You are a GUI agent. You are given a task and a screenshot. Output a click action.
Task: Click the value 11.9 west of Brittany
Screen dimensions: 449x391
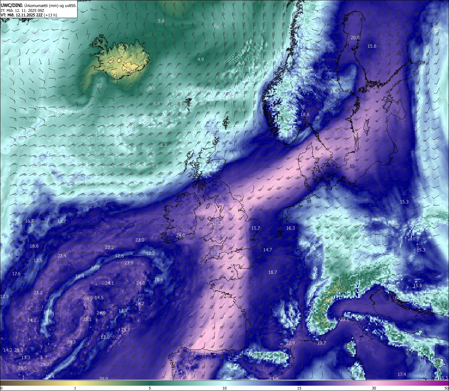point(159,280)
